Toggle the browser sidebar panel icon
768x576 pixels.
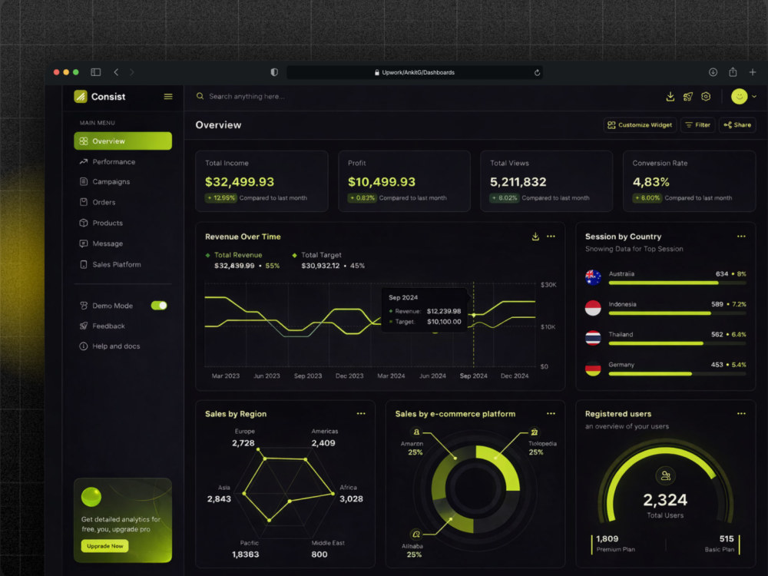pyautogui.click(x=95, y=72)
